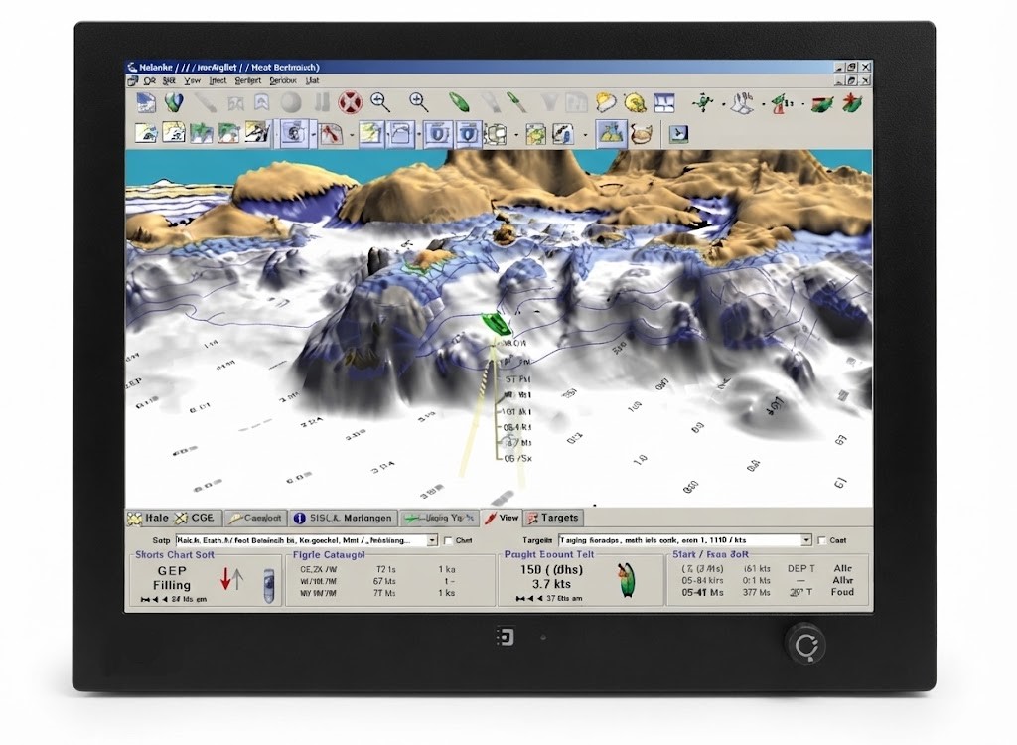This screenshot has height=745, width=1017.
Task: Click the "GEP" text
Action: [172, 571]
